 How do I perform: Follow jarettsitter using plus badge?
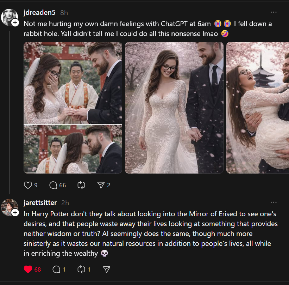coord(15,212)
